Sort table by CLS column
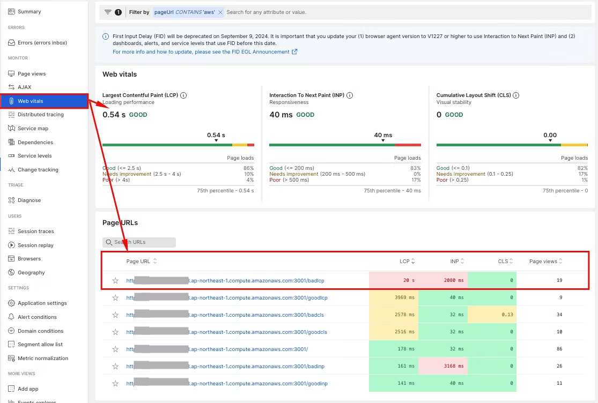 505,262
